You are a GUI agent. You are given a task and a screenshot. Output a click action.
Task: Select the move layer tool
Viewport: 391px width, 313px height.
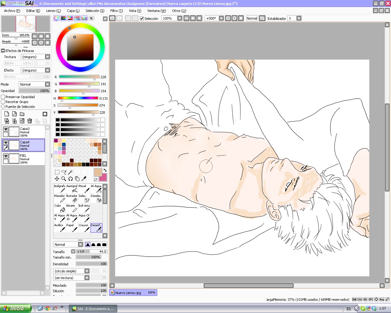tap(57, 179)
